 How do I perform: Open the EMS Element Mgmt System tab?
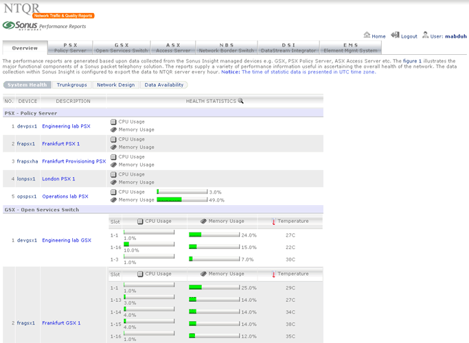pyautogui.click(x=350, y=47)
